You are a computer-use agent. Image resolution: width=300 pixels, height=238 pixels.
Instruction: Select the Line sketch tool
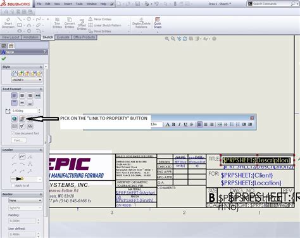[20, 19]
